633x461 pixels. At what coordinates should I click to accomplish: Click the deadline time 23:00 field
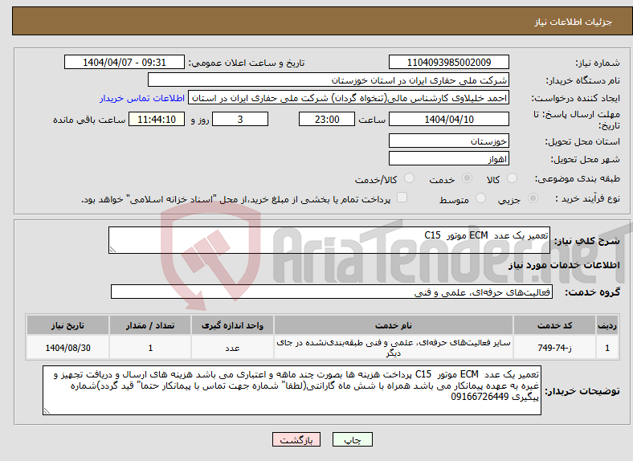327,119
